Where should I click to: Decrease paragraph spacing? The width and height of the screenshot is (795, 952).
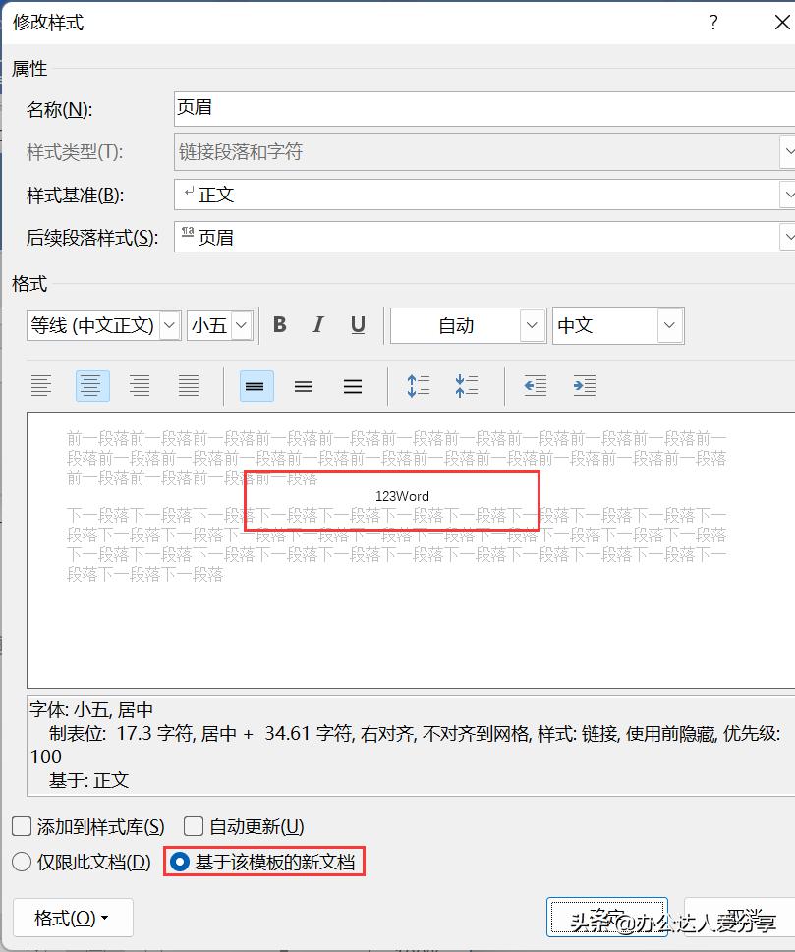[x=466, y=385]
